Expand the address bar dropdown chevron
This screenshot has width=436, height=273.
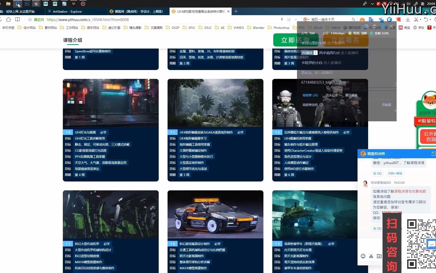(296, 19)
